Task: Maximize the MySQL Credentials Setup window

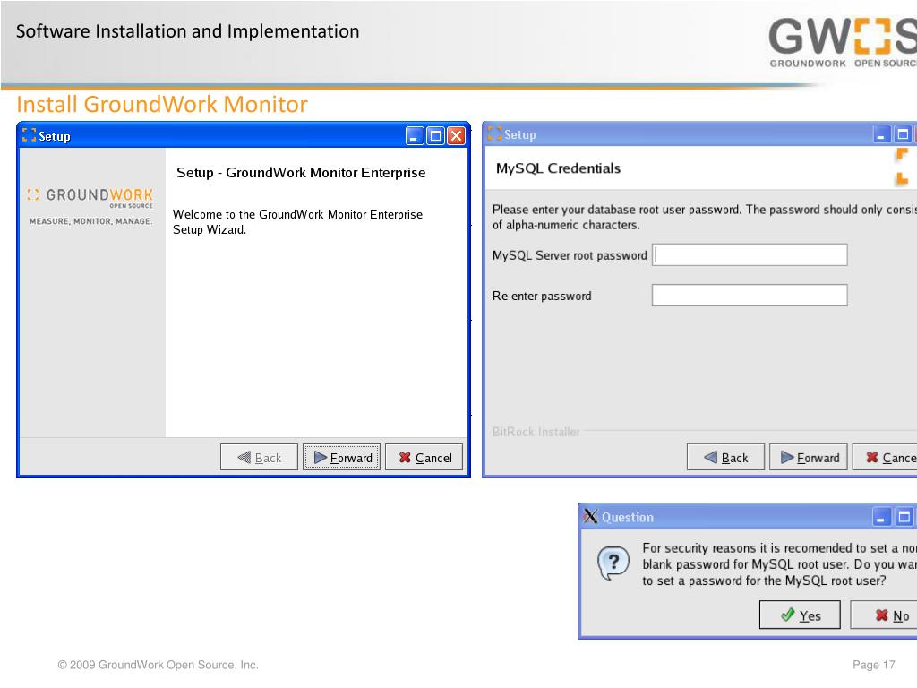Action: tap(903, 134)
